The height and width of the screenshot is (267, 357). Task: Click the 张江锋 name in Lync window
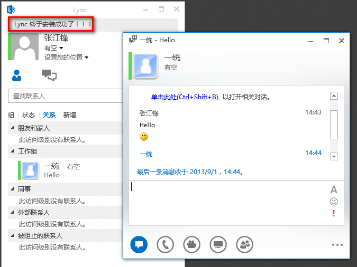tap(56, 38)
